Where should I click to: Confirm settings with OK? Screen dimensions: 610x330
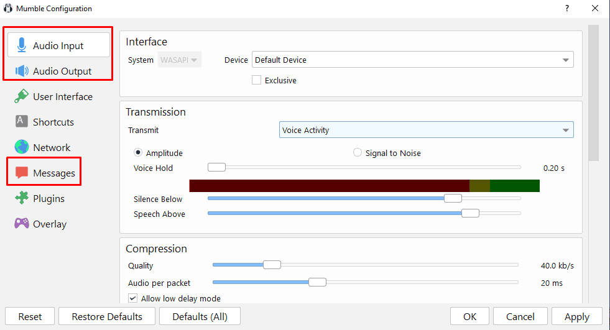point(469,316)
